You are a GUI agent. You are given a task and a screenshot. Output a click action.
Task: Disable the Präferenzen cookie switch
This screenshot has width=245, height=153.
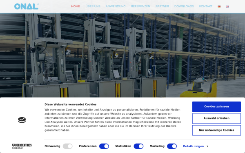(104, 146)
